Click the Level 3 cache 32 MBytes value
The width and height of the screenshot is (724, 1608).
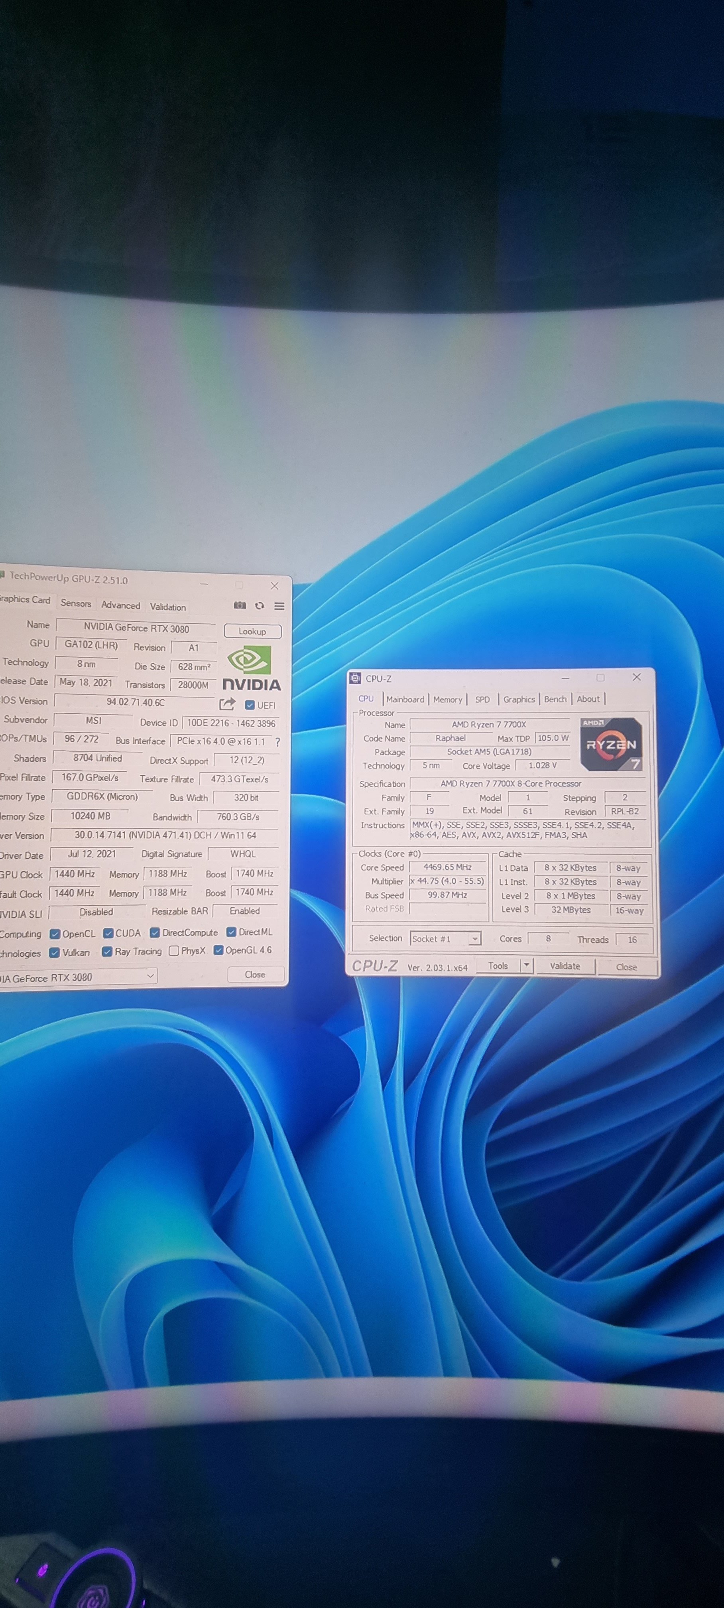click(571, 910)
